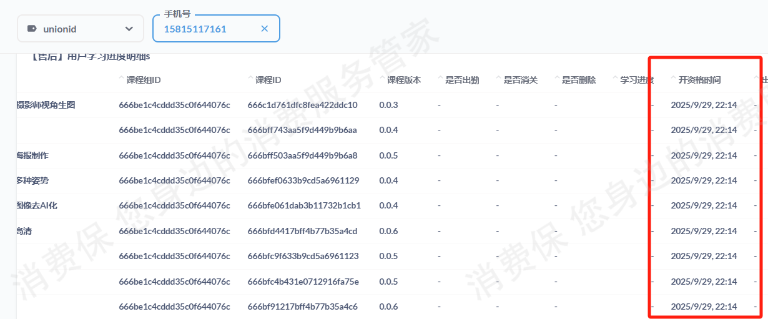This screenshot has height=319, width=768.
Task: Click the 高清 row name
Action: point(24,231)
